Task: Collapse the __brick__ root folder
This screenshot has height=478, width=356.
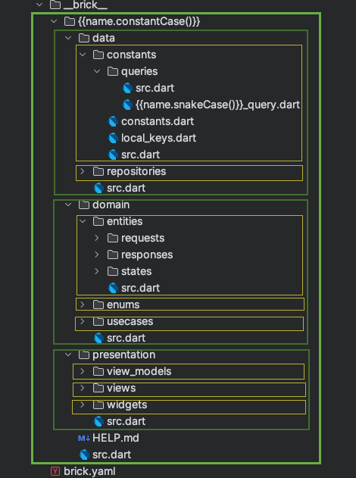Action: pos(39,5)
